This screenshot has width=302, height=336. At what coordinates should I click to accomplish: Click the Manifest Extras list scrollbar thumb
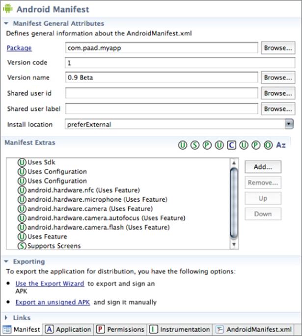[234, 204]
